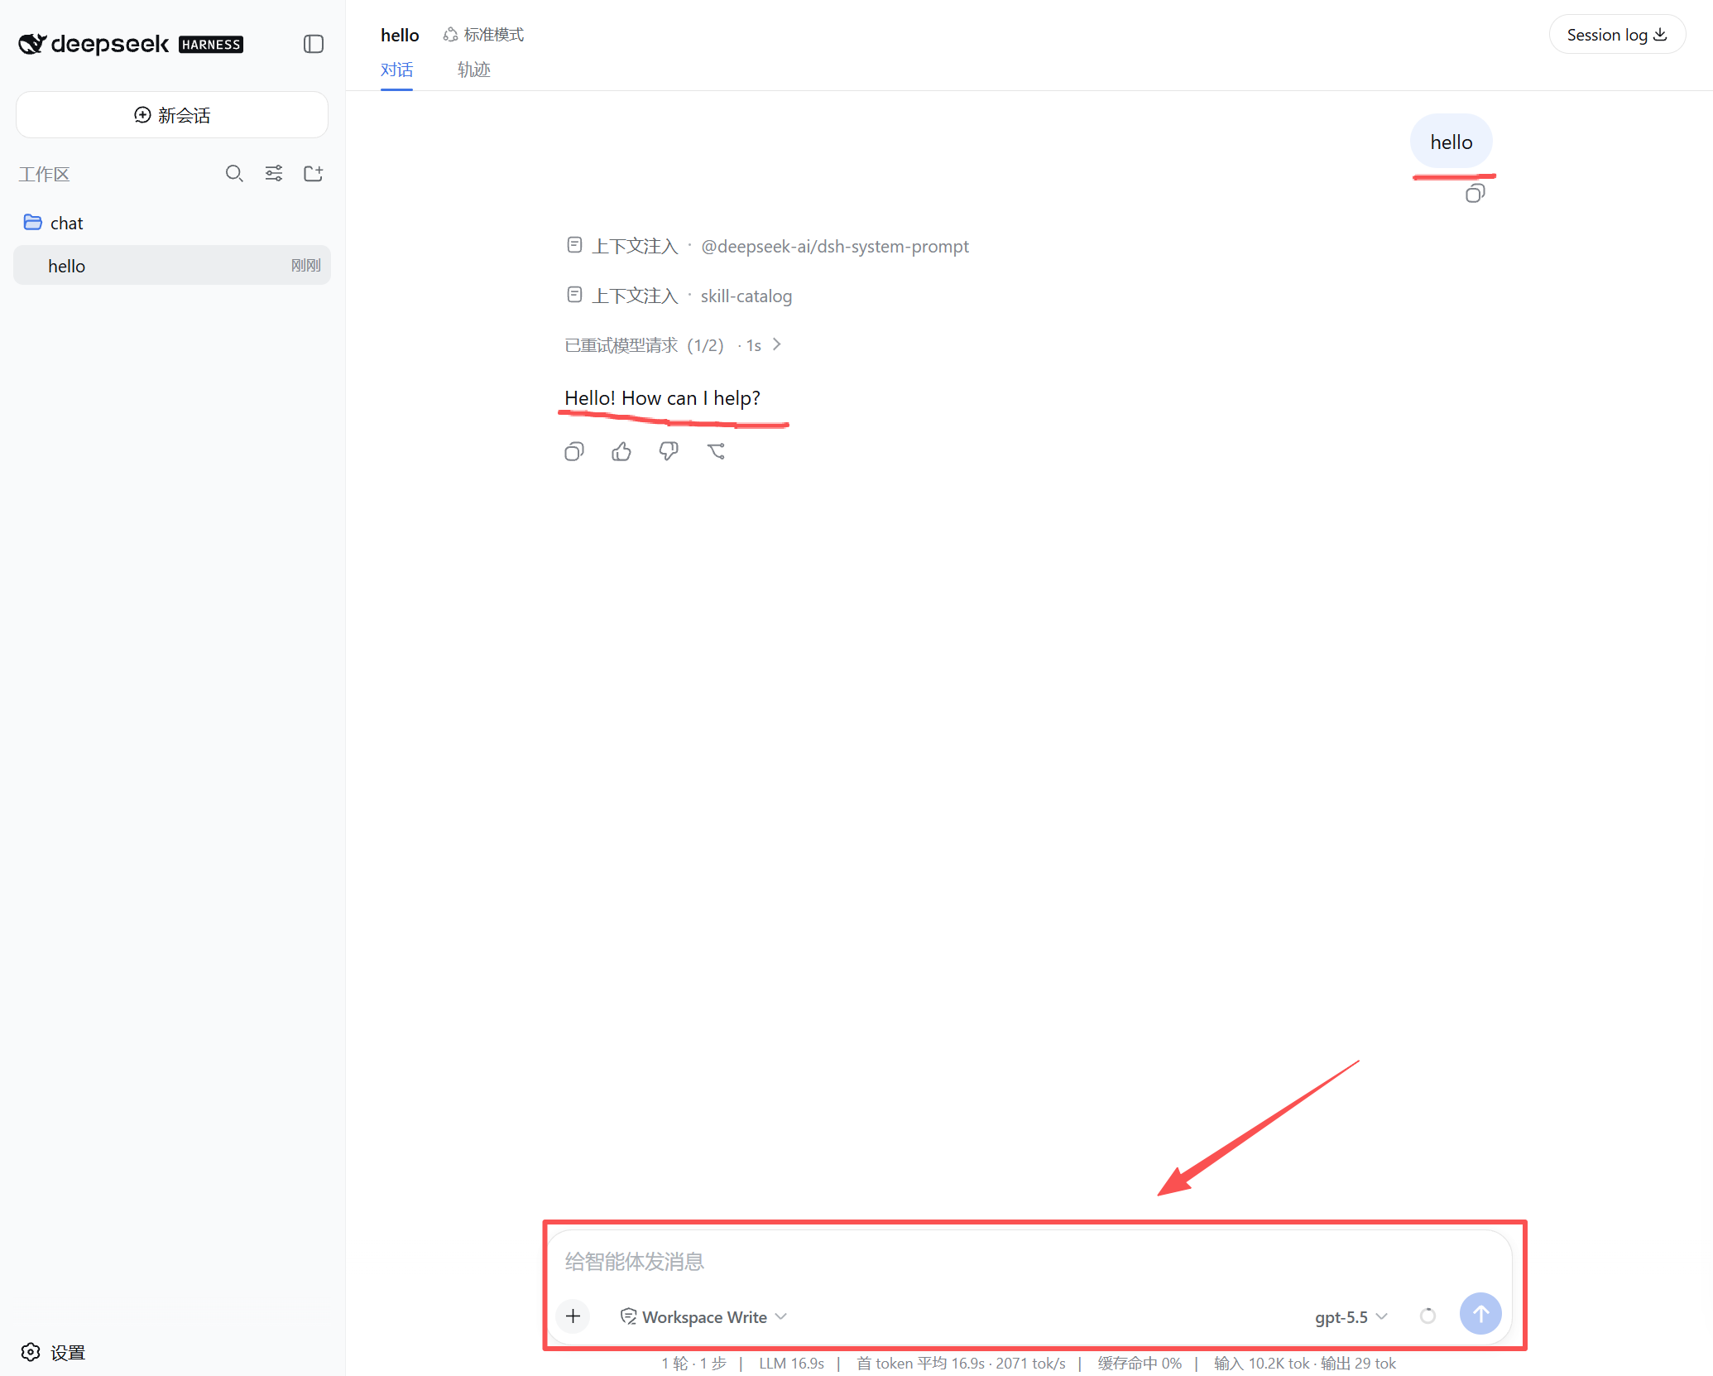
Task: Click the '1 轮 · 1 步' status entry
Action: point(693,1364)
